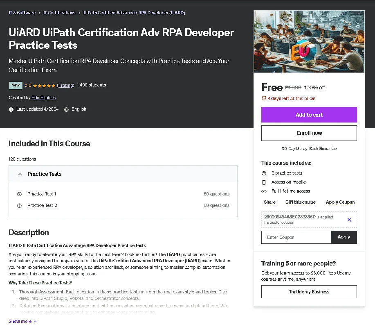
Task: Click 60 questions beside Practice Test 1
Action: coord(216,194)
